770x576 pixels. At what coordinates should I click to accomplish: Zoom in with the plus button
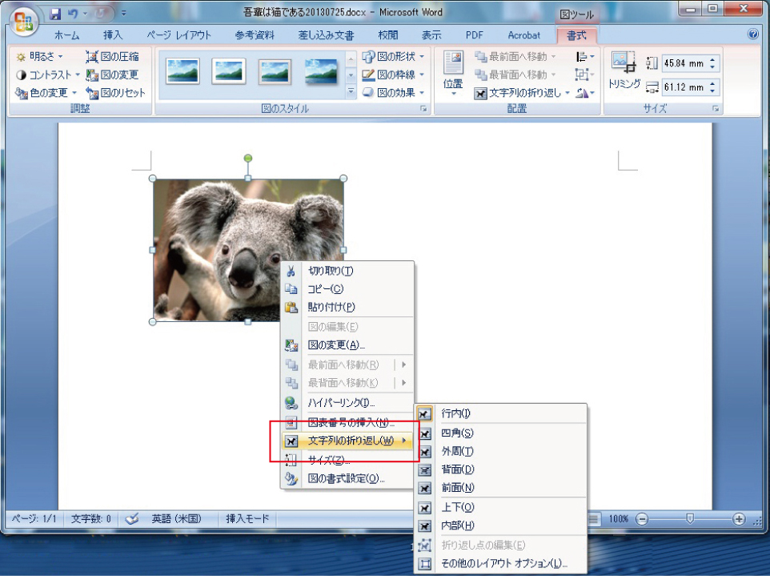tap(739, 519)
